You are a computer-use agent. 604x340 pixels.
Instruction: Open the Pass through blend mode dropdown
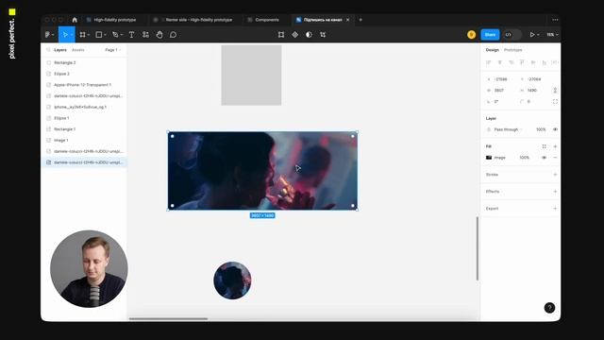507,129
